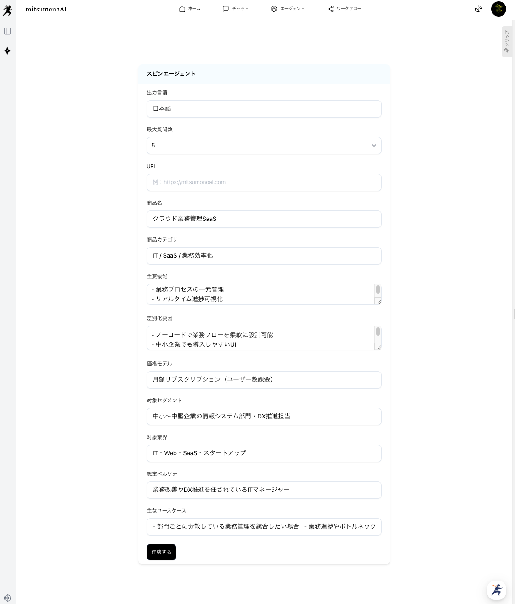
Task: Click the mitsumonoAI ninja logo icon
Action: 7,10
